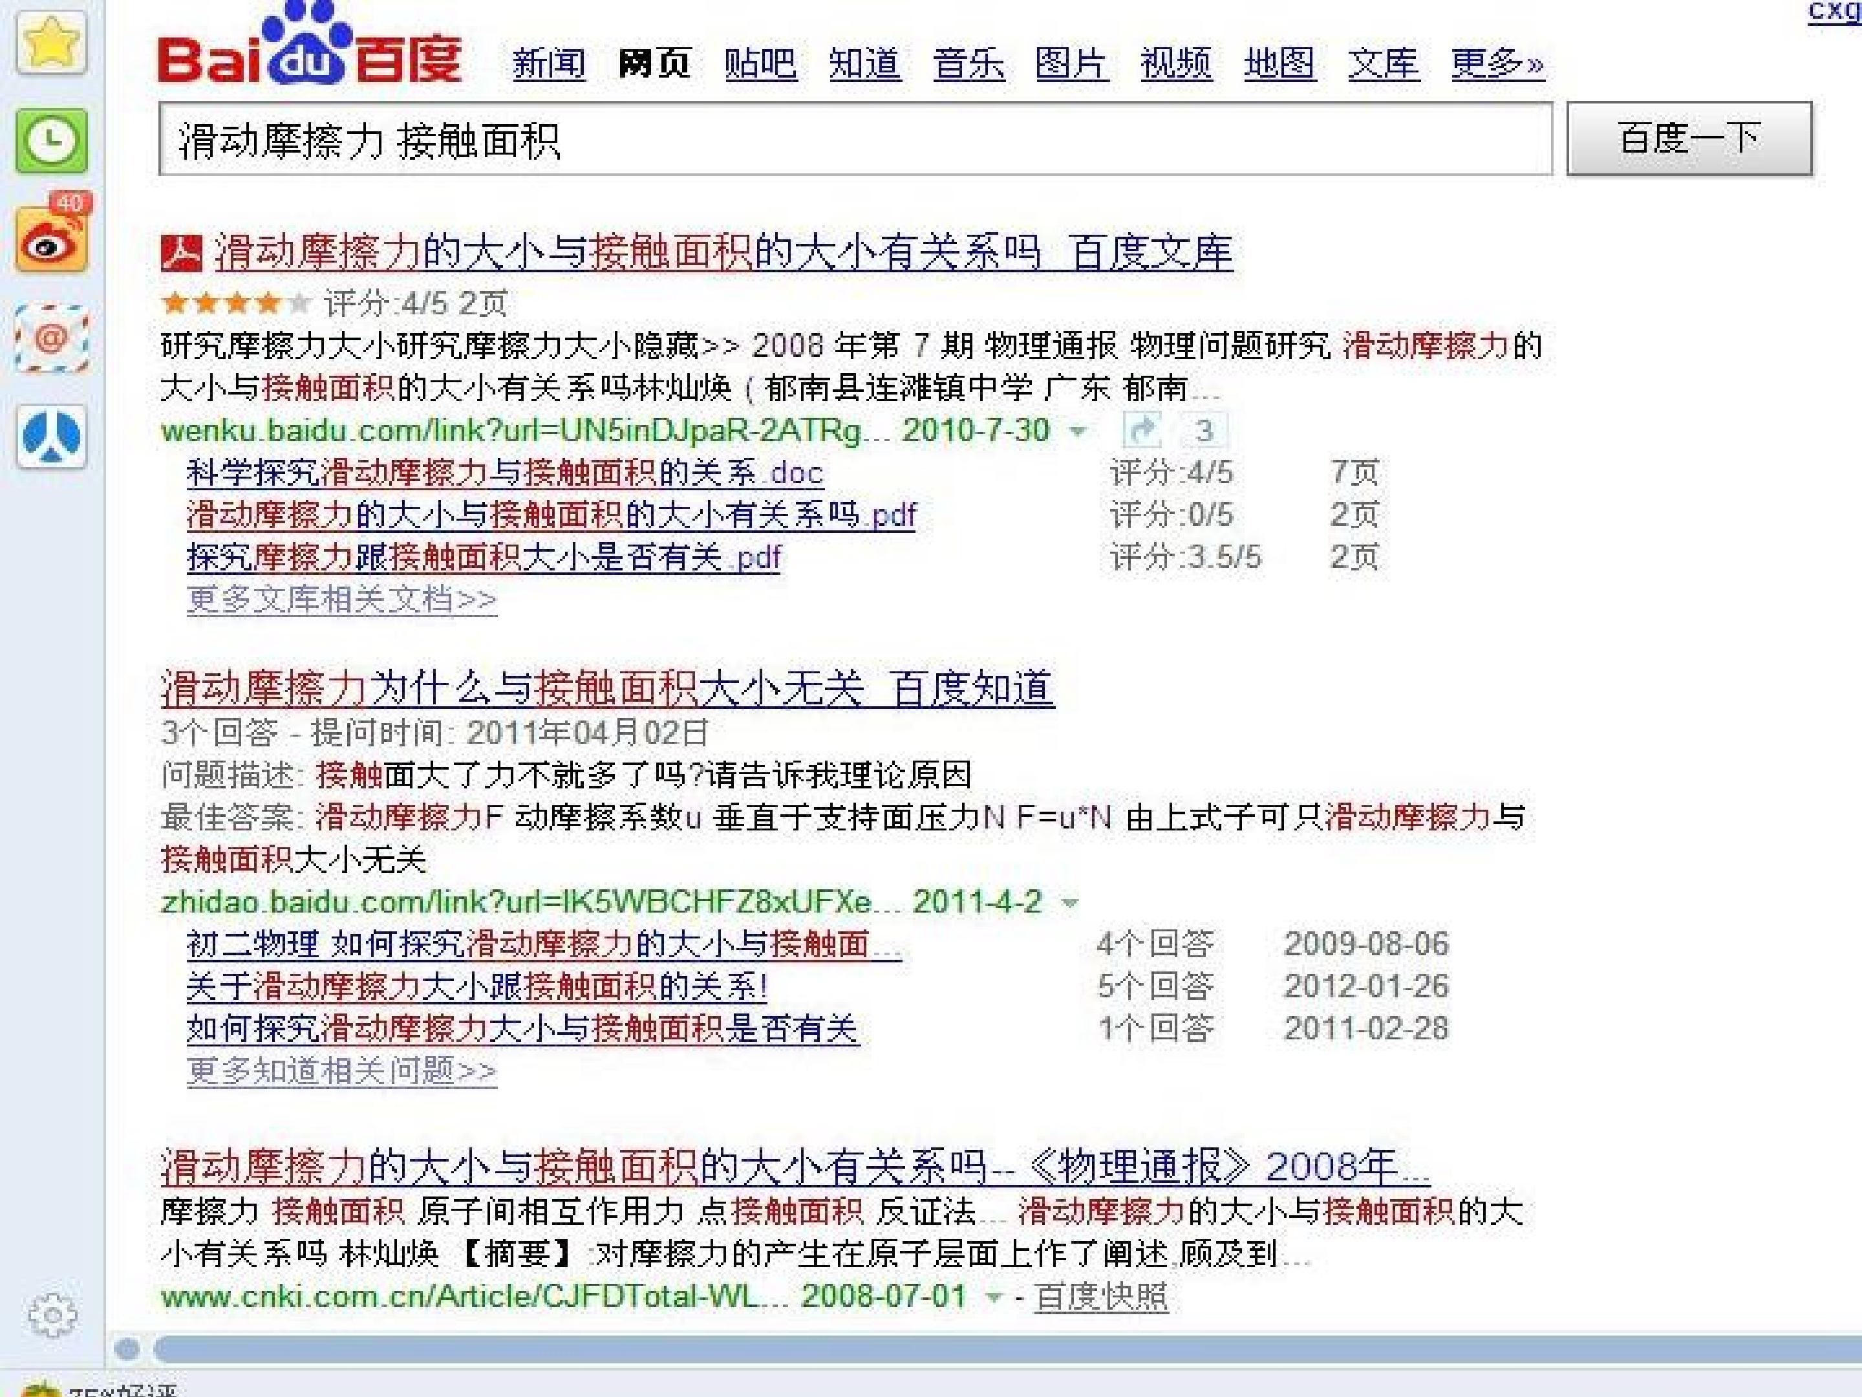Viewport: 1862px width, 1397px height.
Task: Expand dropdown arrow after 2010-7-30
Action: (x=1078, y=432)
